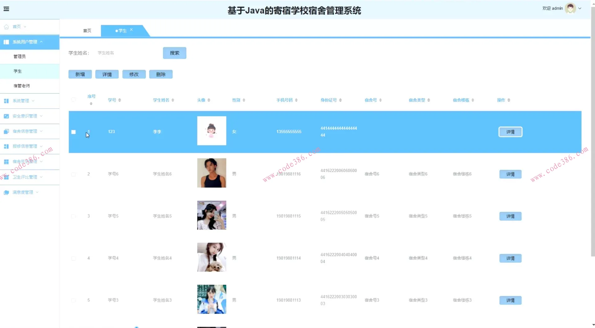Click 详情 button for student 学生姓名5
This screenshot has width=595, height=328.
coord(510,216)
